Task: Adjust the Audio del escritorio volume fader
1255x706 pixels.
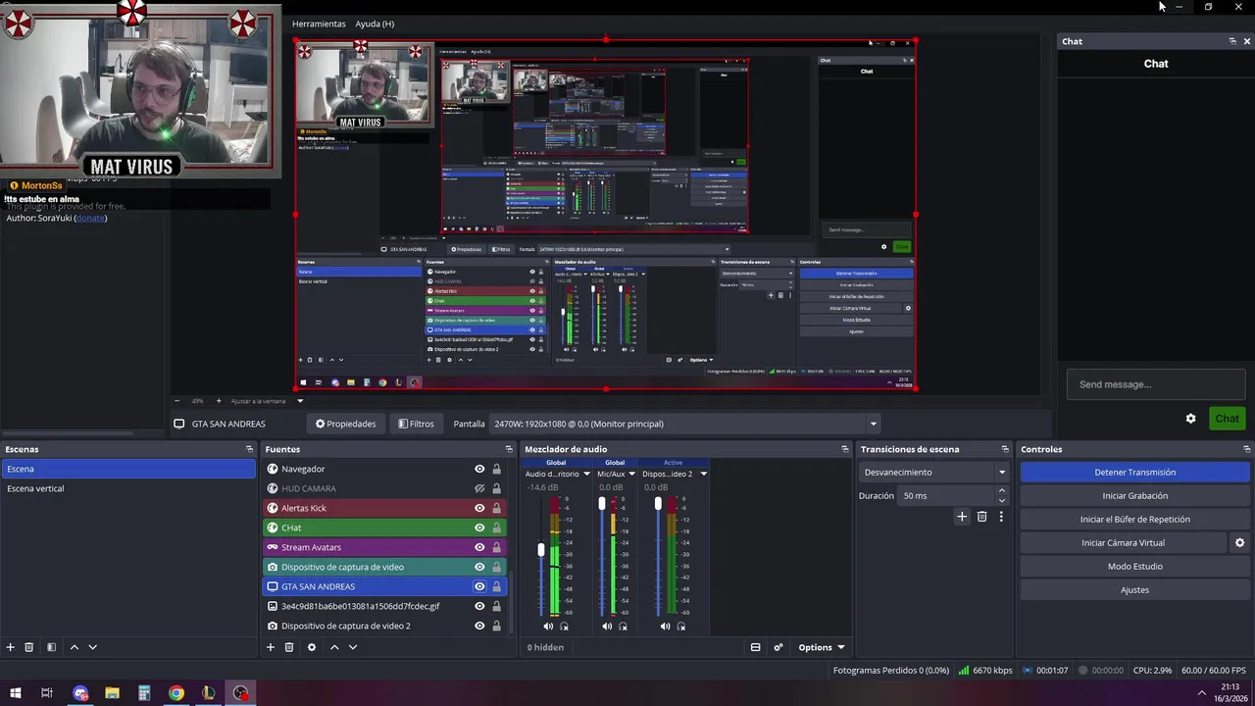Action: [x=540, y=550]
